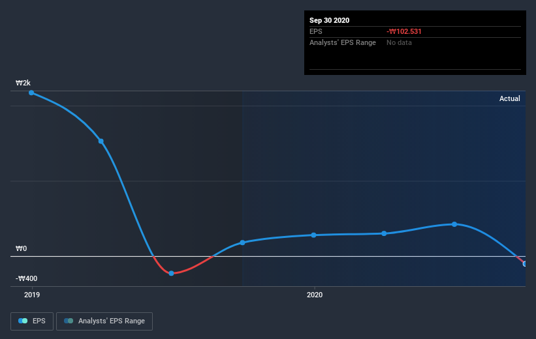
Task: Click the Analysts' EPS Range label in tooltip
Action: (x=343, y=42)
